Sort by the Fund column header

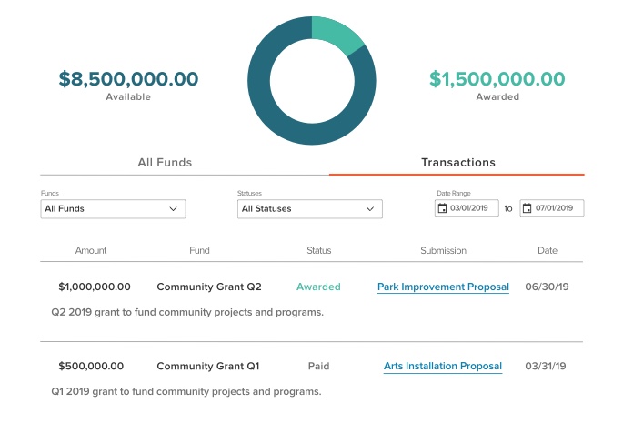199,251
